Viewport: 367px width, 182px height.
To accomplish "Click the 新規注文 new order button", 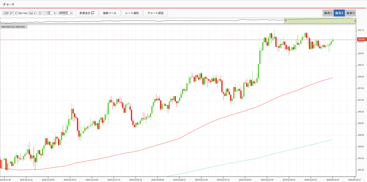I will [86, 13].
